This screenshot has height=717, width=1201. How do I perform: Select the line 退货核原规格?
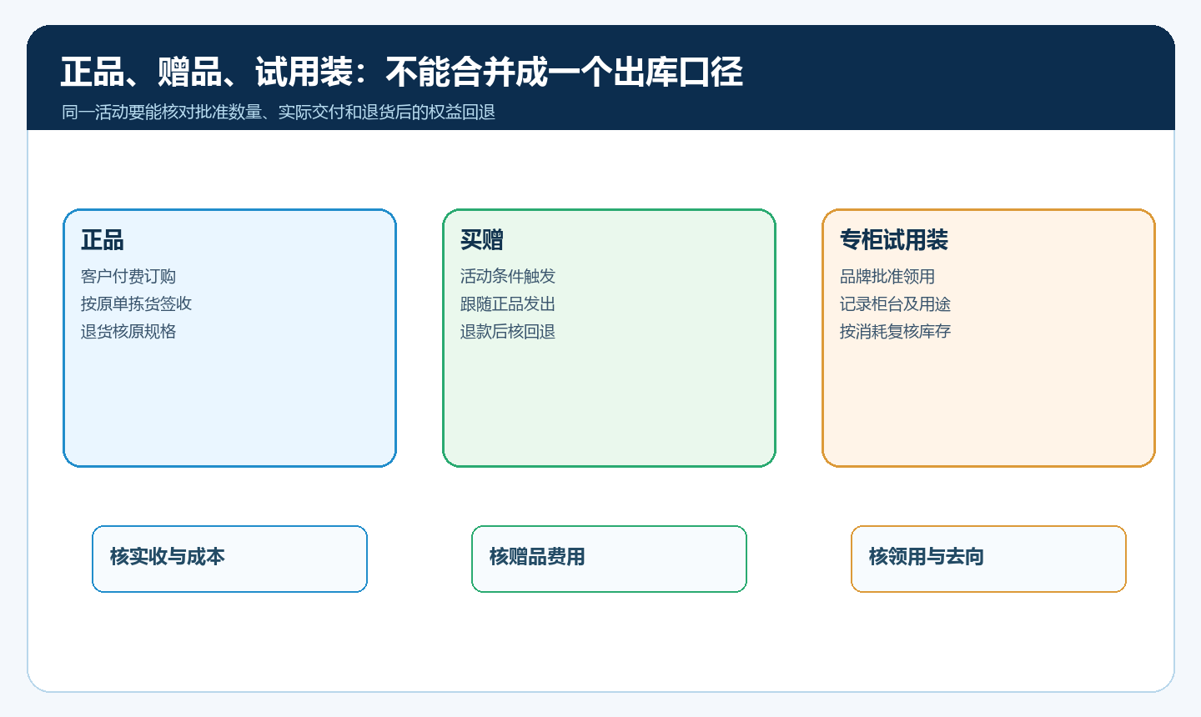[x=128, y=331]
